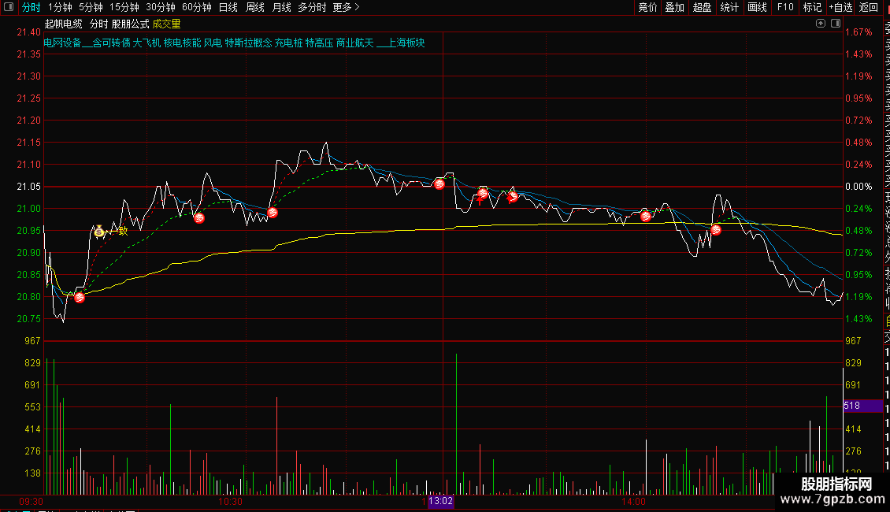
Task: Open the 统计 statistics tool
Action: pos(729,7)
